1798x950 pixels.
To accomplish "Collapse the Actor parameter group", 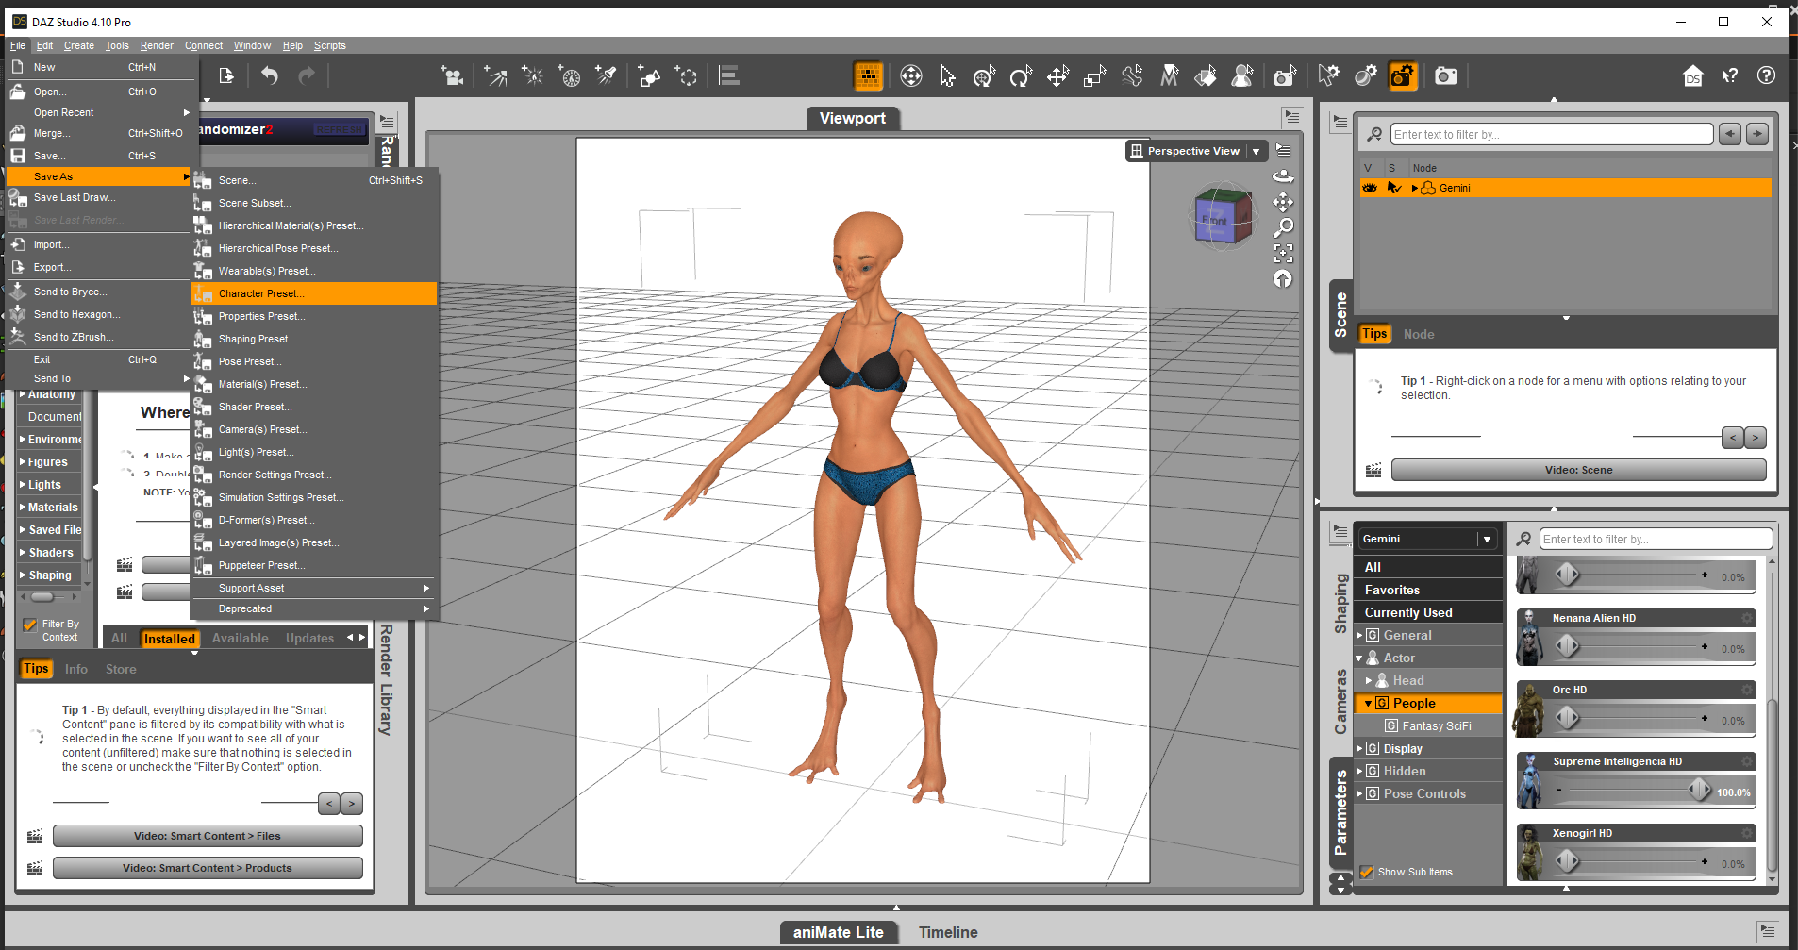I will [1359, 658].
